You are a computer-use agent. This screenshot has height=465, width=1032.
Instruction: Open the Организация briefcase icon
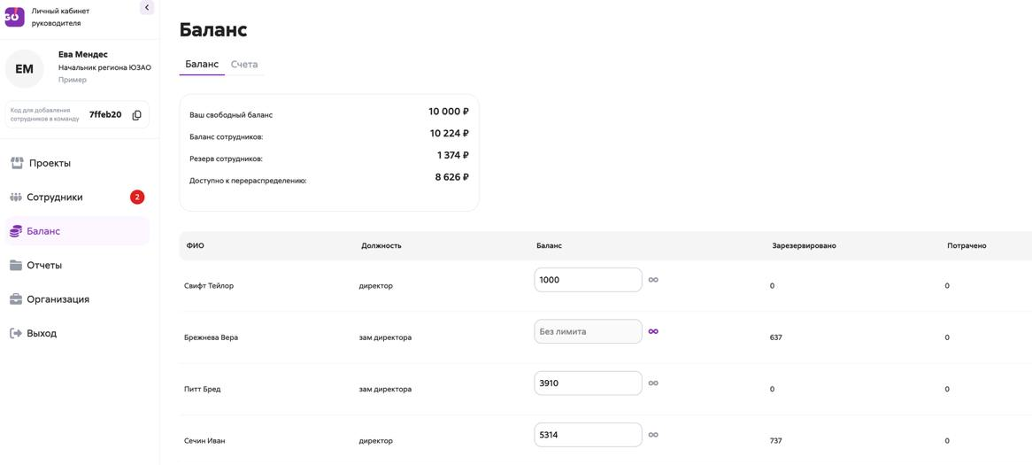[17, 299]
